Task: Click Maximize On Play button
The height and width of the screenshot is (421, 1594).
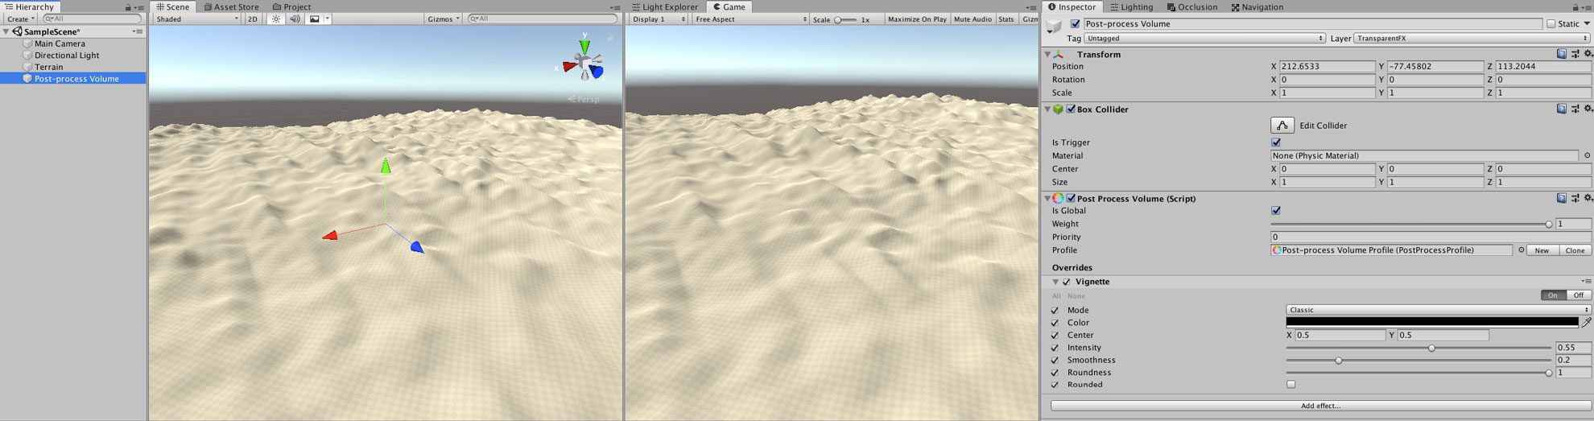Action: [917, 19]
